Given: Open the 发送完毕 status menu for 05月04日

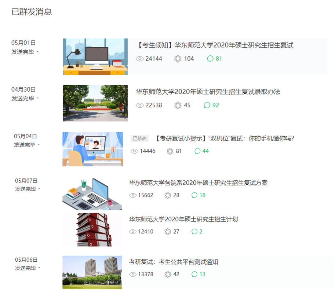Looking at the screenshot, I should (39, 144).
